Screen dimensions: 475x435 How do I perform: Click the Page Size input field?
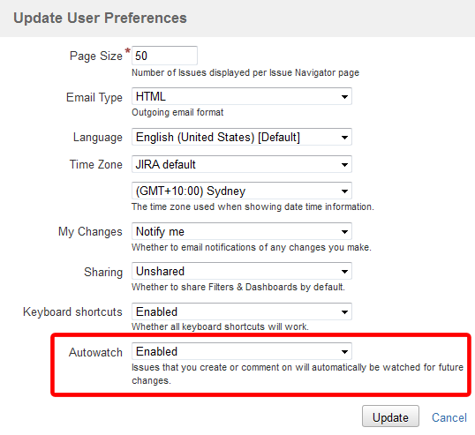coord(164,56)
